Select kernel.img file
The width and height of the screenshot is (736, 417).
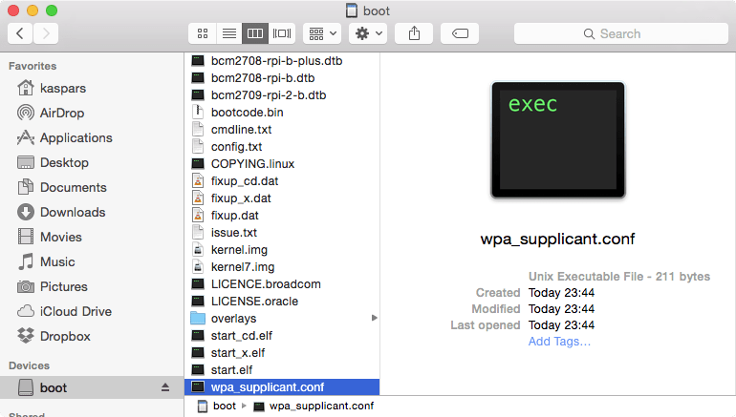(282, 250)
